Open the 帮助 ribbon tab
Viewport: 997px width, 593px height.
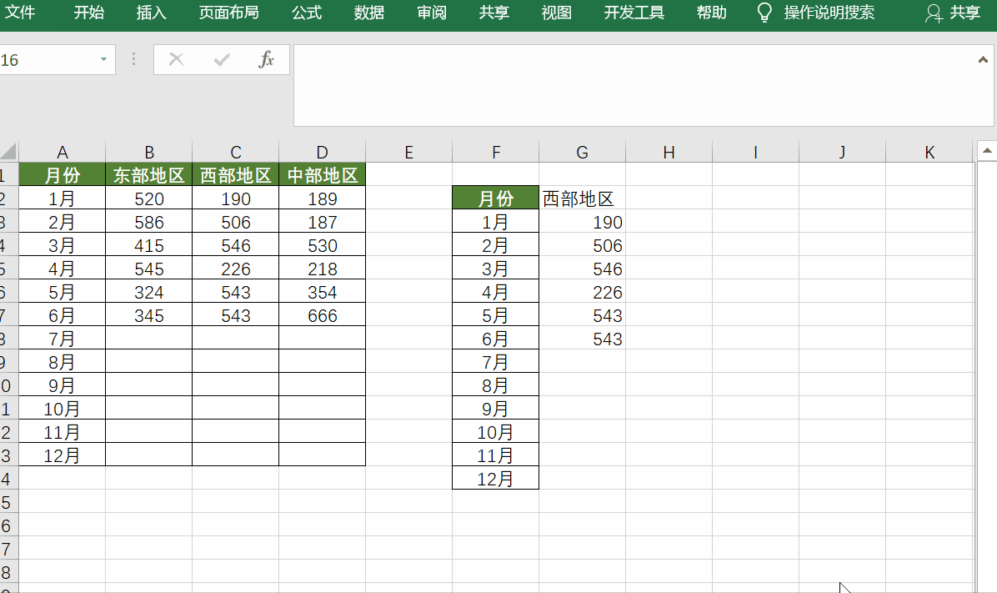712,13
